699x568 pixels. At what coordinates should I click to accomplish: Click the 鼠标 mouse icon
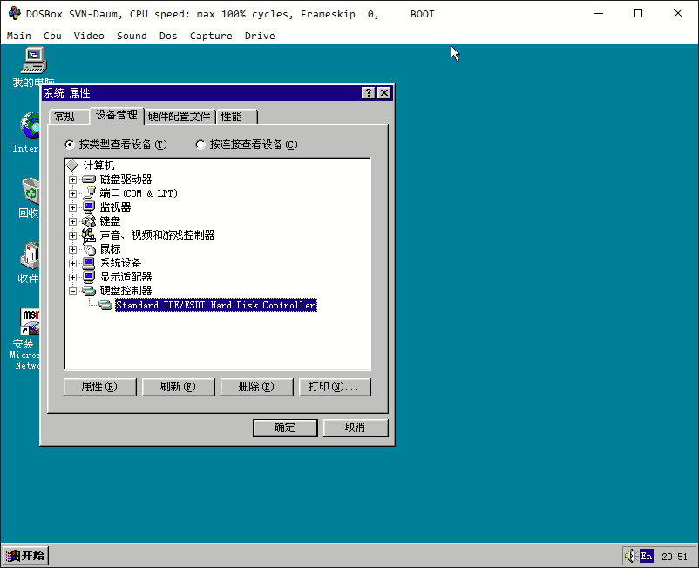tap(89, 249)
